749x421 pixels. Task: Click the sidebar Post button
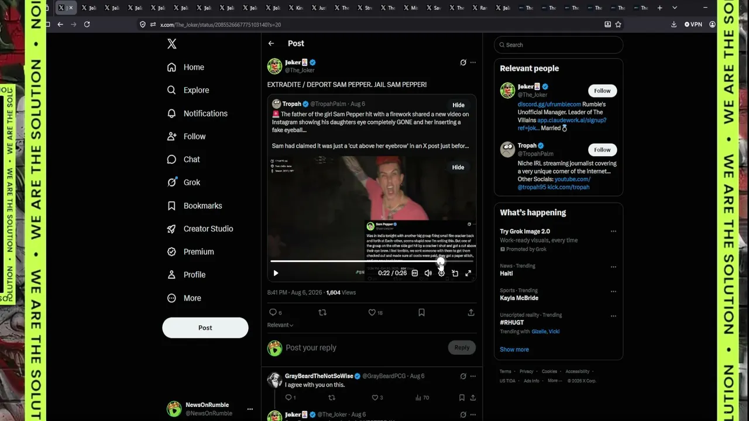pos(205,328)
